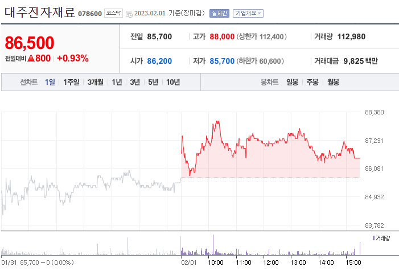Click the 전일 value 85,700
Screen dimensions: 399x271
click(159, 36)
